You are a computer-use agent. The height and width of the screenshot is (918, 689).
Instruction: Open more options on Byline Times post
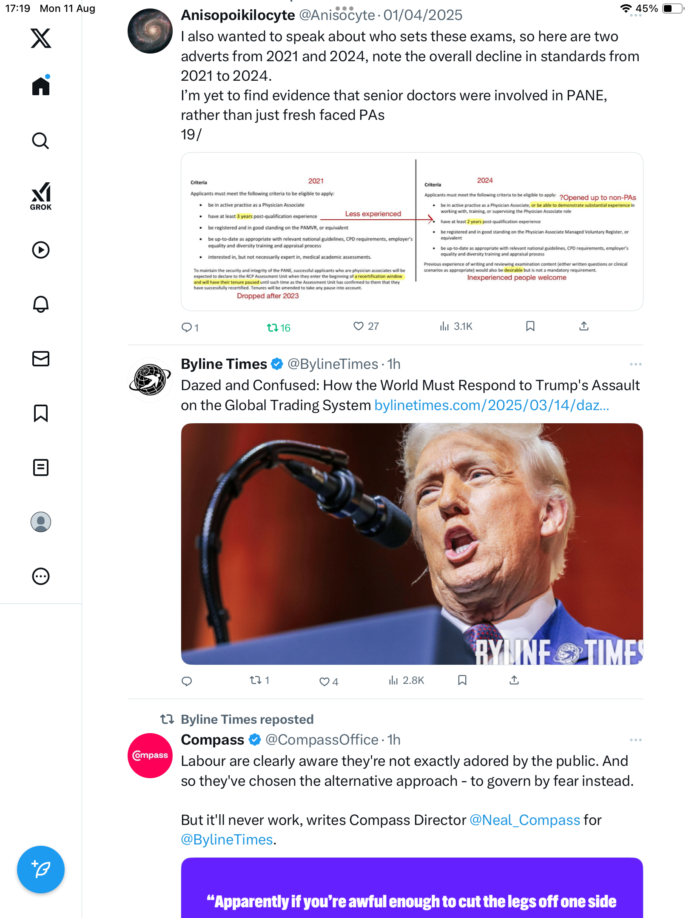pos(635,364)
